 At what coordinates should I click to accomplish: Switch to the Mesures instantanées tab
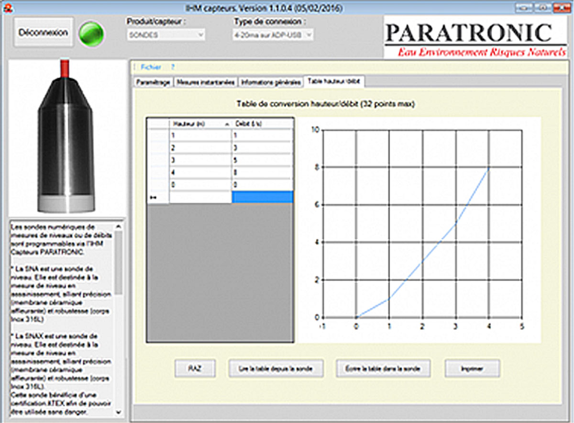tap(205, 82)
